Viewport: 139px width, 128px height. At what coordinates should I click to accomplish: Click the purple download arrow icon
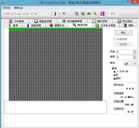click(x=102, y=14)
